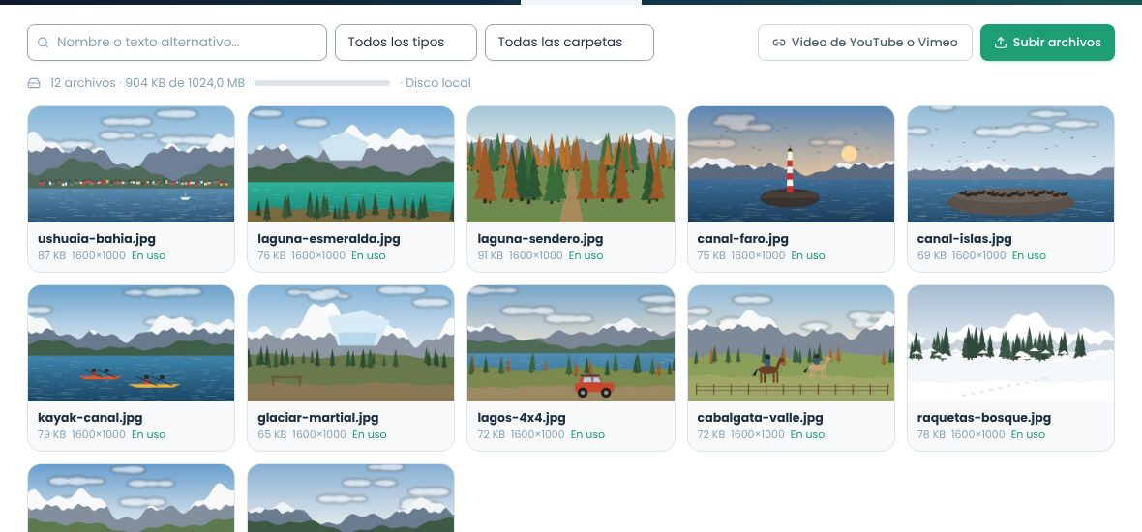Viewport: 1142px width, 532px height.
Task: Open the lagos-4x4.jpg thumbnail
Action: (x=570, y=343)
